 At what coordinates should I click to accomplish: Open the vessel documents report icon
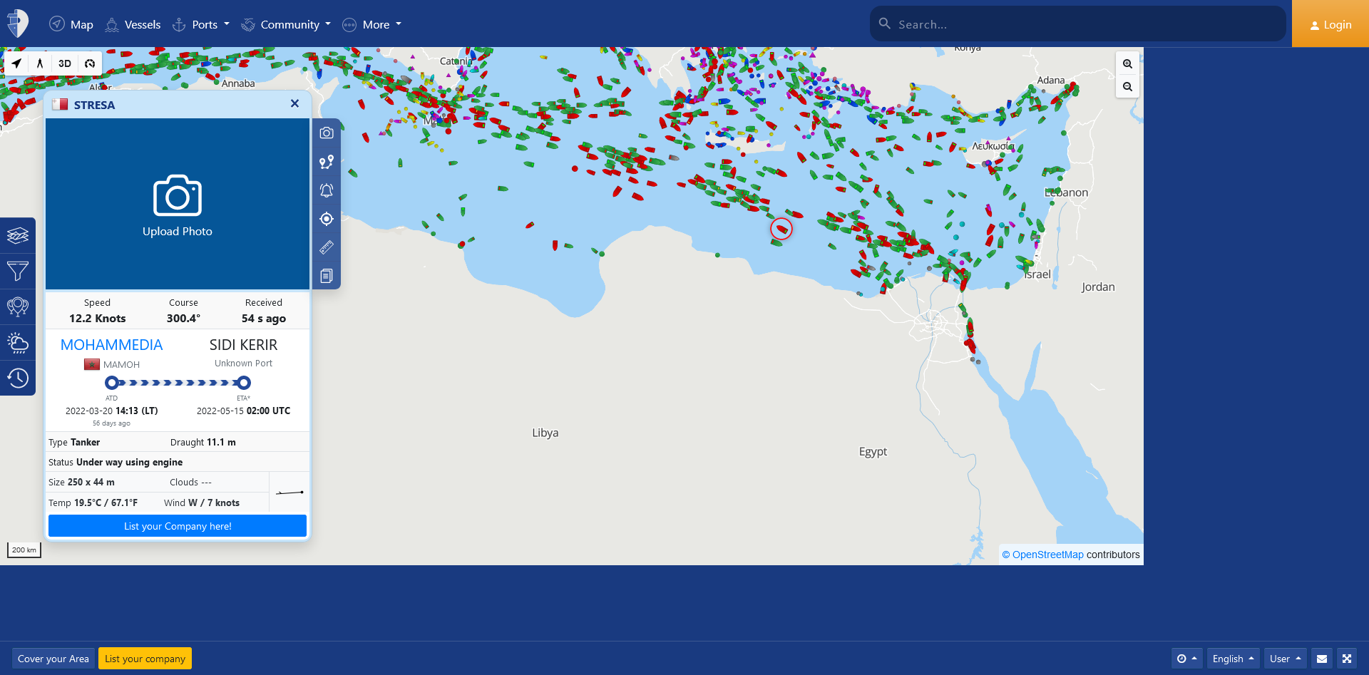(327, 276)
